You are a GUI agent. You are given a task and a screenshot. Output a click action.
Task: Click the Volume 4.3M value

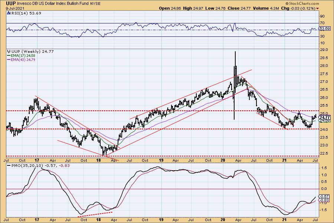[x=266, y=8]
